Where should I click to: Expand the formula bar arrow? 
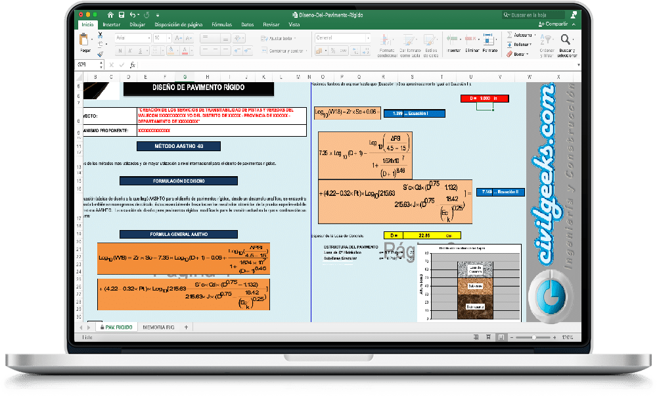[578, 65]
